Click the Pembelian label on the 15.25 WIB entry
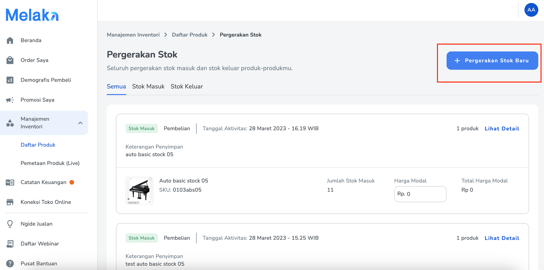The height and width of the screenshot is (270, 544). 177,238
